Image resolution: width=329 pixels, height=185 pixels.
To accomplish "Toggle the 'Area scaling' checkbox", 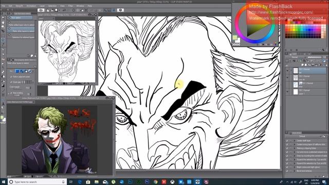I will click(11, 92).
